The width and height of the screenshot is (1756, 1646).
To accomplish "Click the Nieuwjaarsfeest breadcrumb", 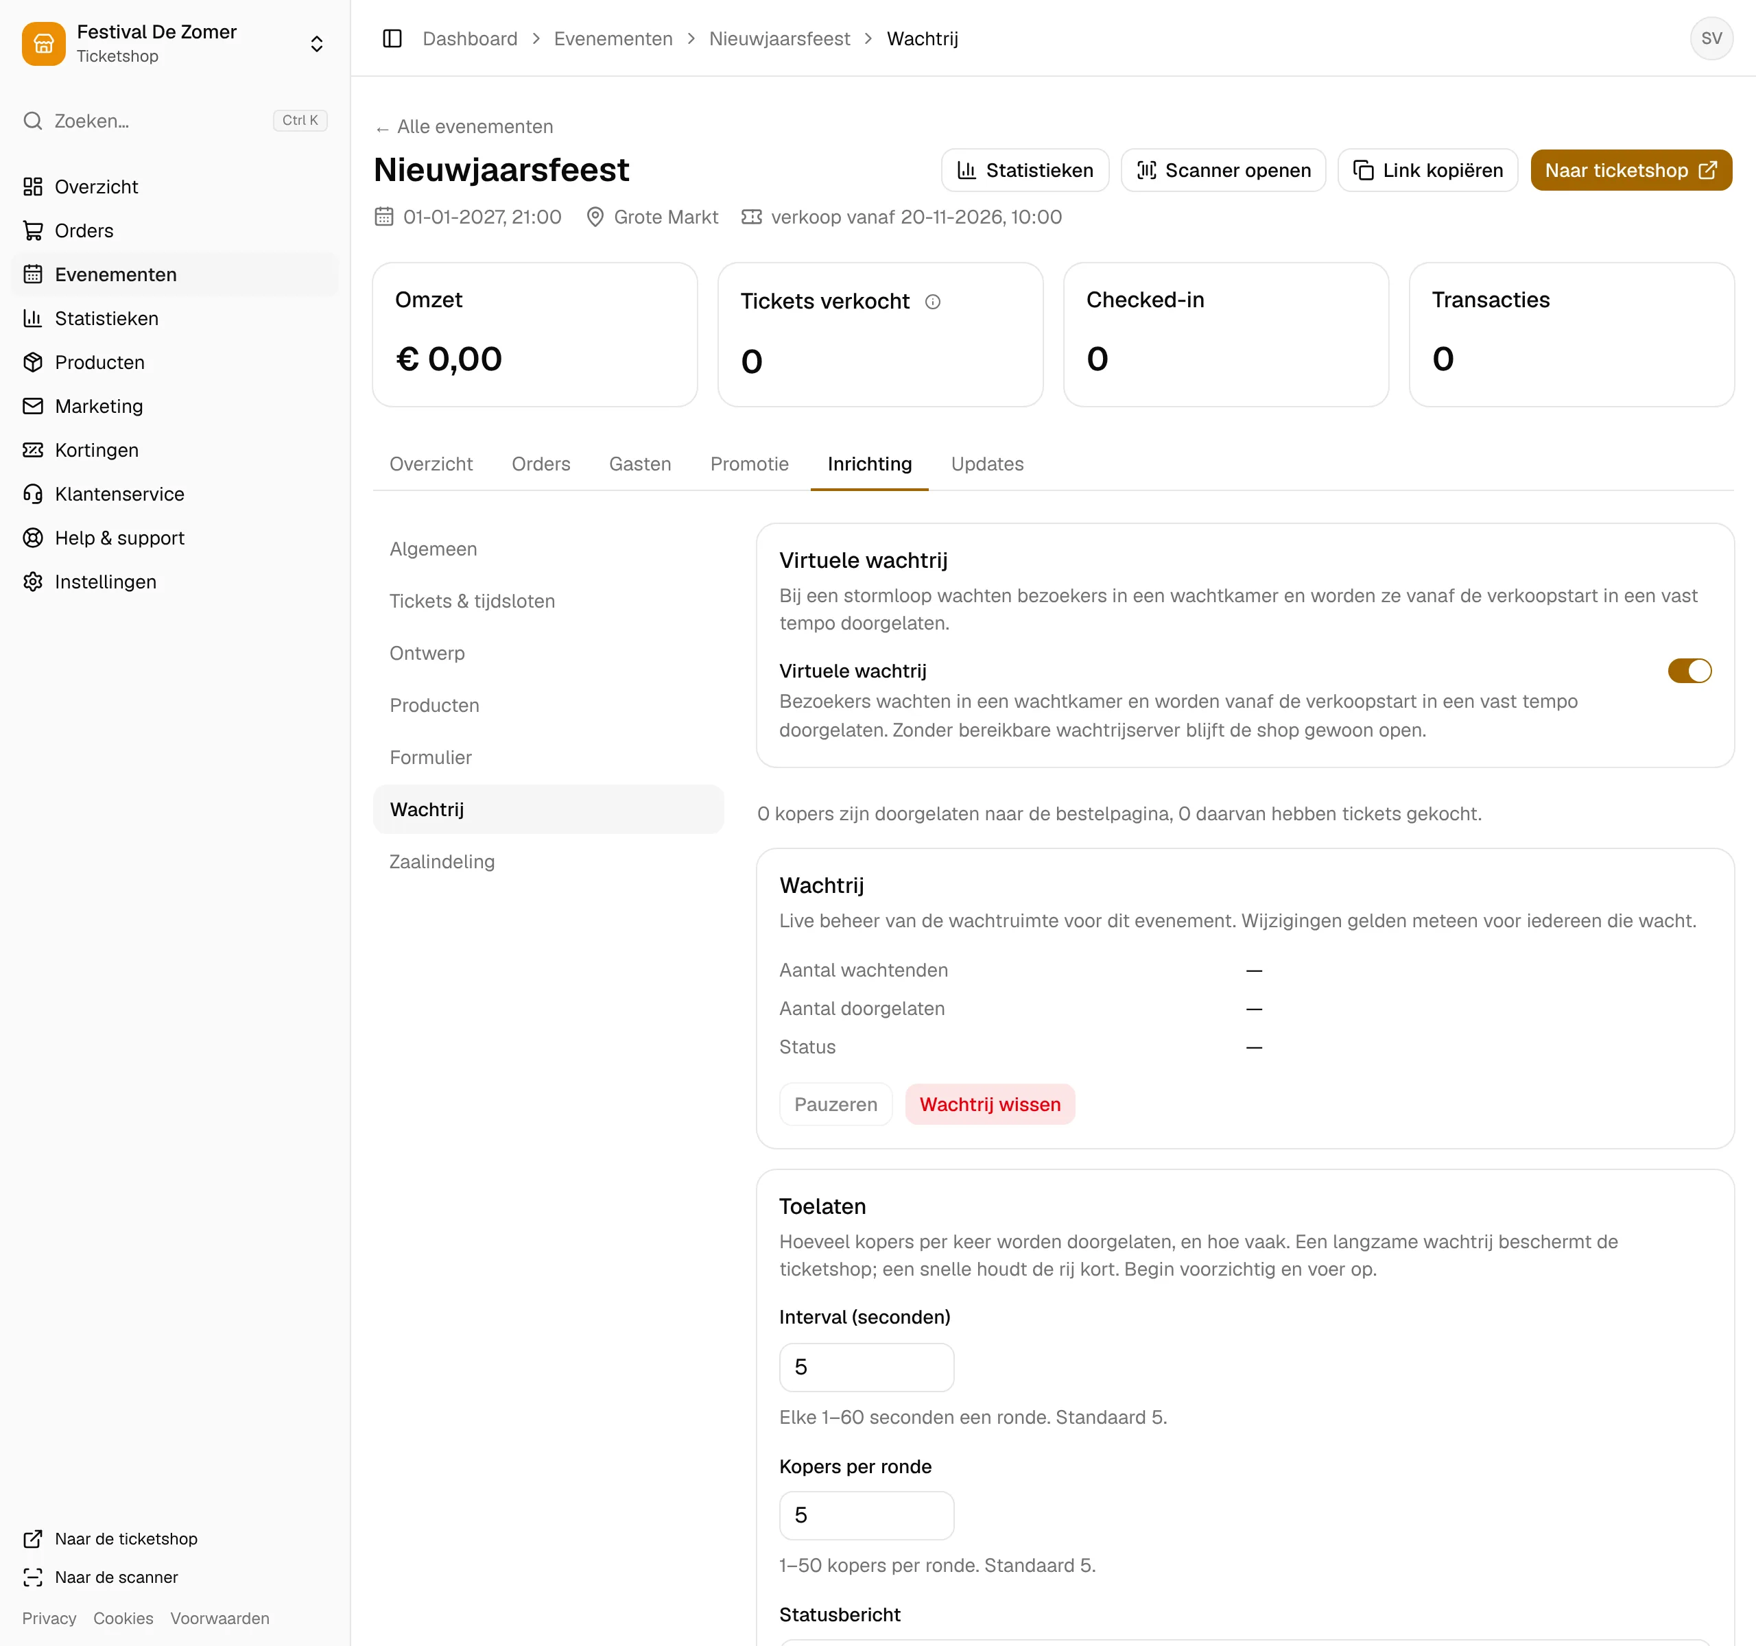I will click(x=779, y=39).
